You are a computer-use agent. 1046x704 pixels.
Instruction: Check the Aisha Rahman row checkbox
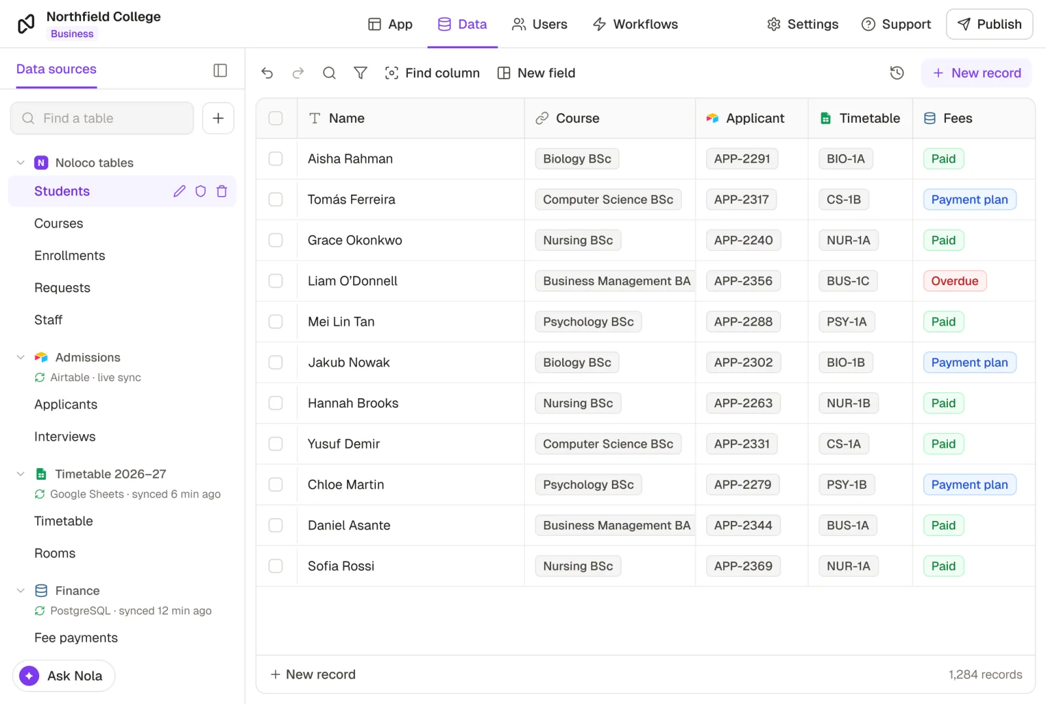point(276,159)
